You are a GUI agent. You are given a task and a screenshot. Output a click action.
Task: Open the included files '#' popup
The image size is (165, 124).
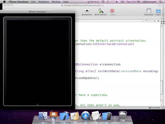point(154,21)
